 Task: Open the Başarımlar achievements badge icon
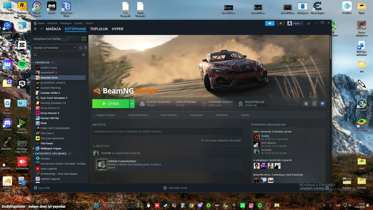[241, 104]
